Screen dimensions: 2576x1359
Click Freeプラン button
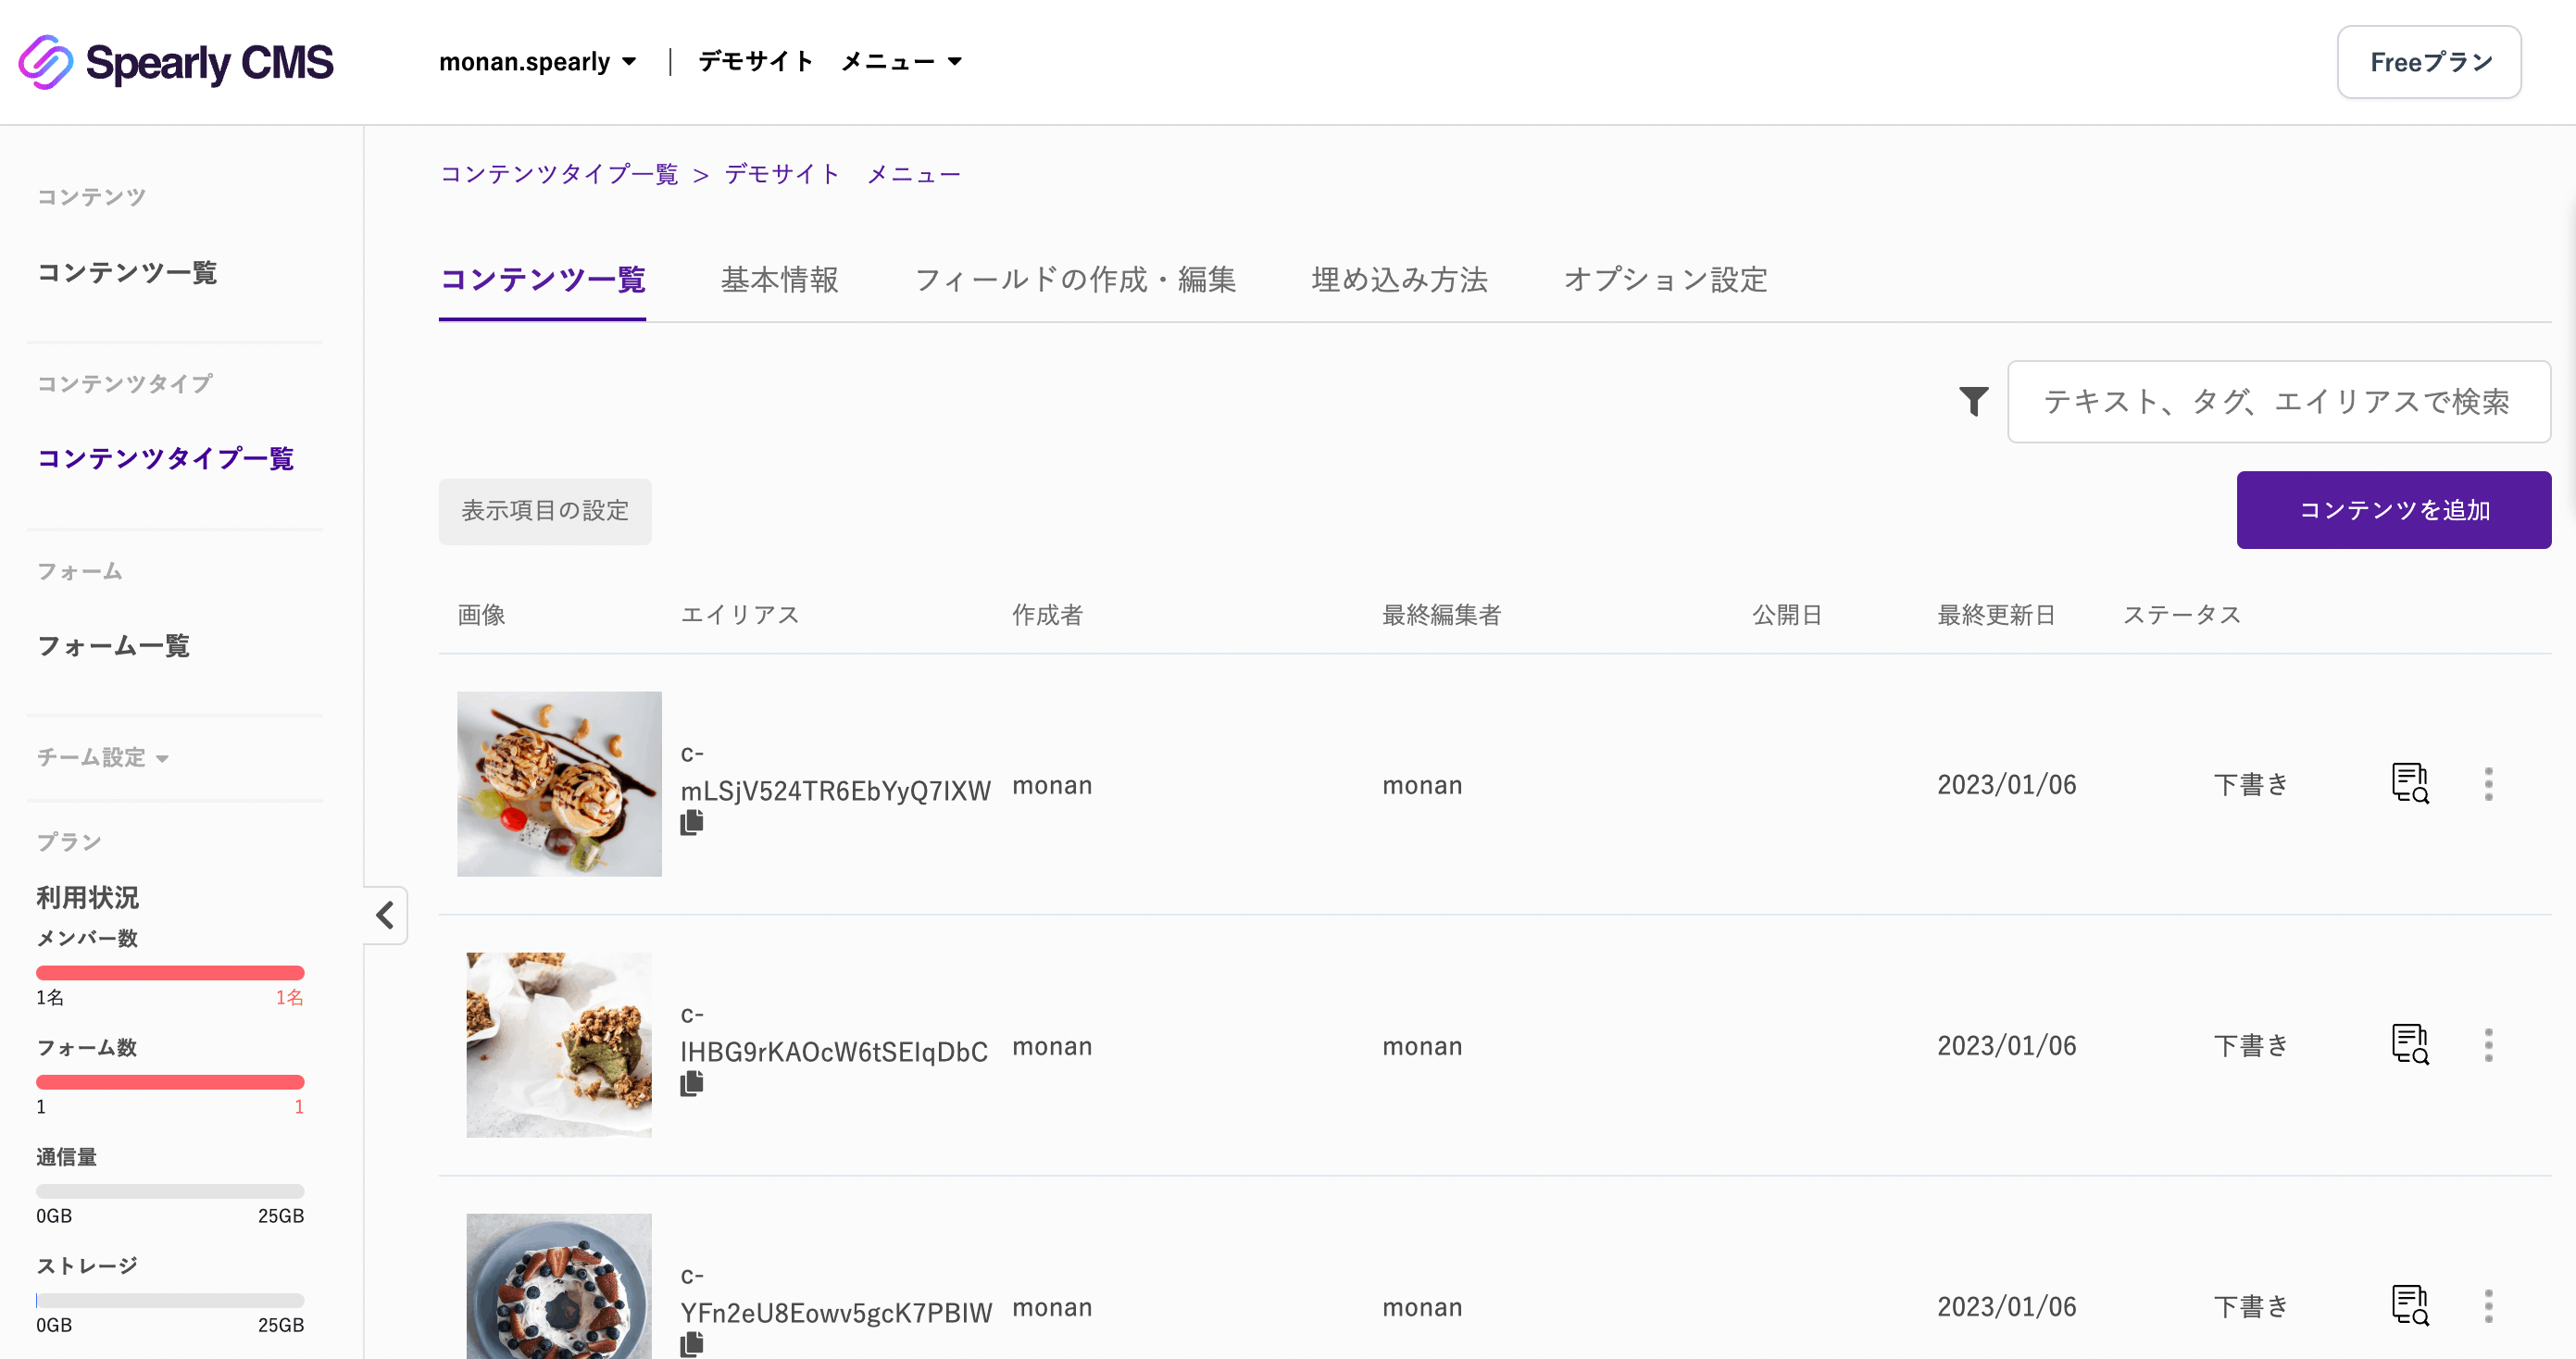pos(2429,62)
